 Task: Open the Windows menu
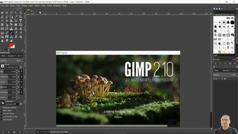tap(57, 6)
